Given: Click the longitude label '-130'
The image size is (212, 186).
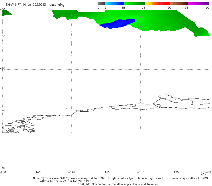Looking at the screenshot, I should tap(141, 172).
